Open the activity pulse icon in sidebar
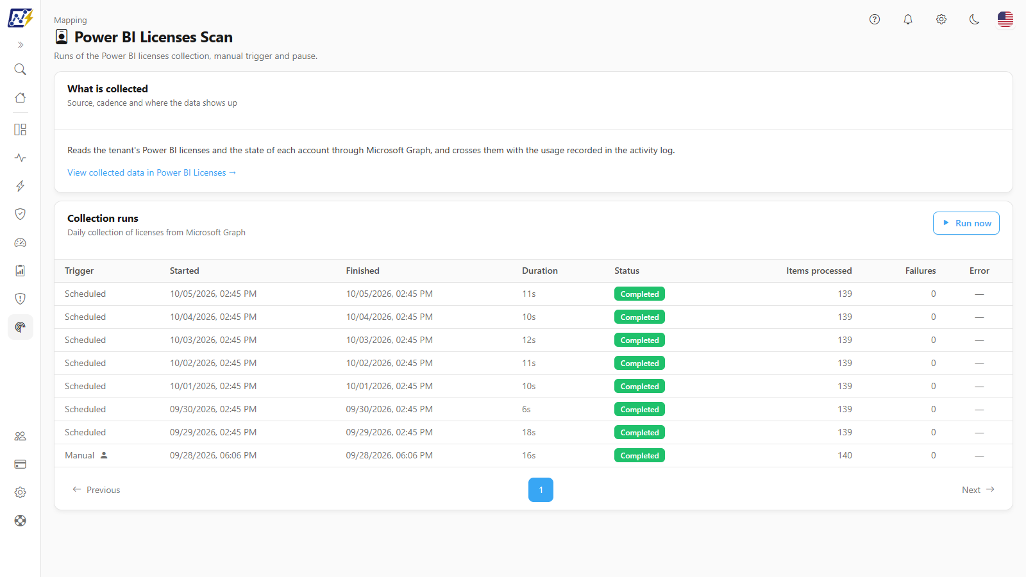The height and width of the screenshot is (577, 1026). click(21, 158)
